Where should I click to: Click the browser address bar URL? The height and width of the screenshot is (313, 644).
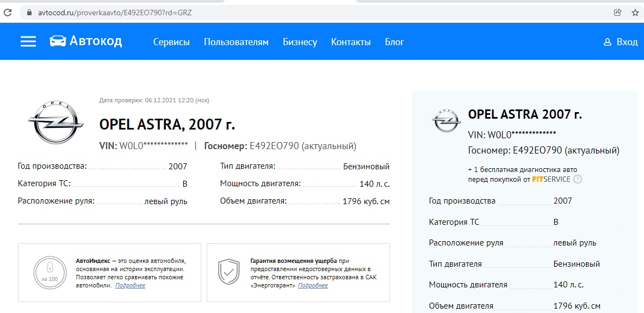(114, 13)
